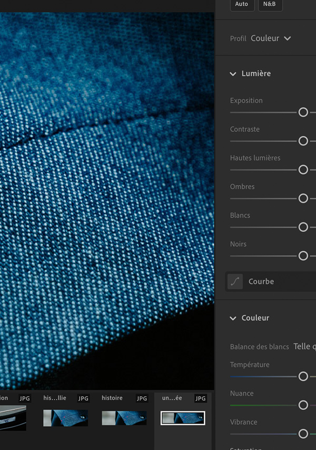Click the Contraste slider handle
Viewport: 316px width, 450px height.
[x=303, y=141]
